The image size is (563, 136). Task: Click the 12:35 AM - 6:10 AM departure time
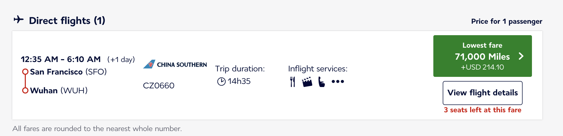[61, 59]
